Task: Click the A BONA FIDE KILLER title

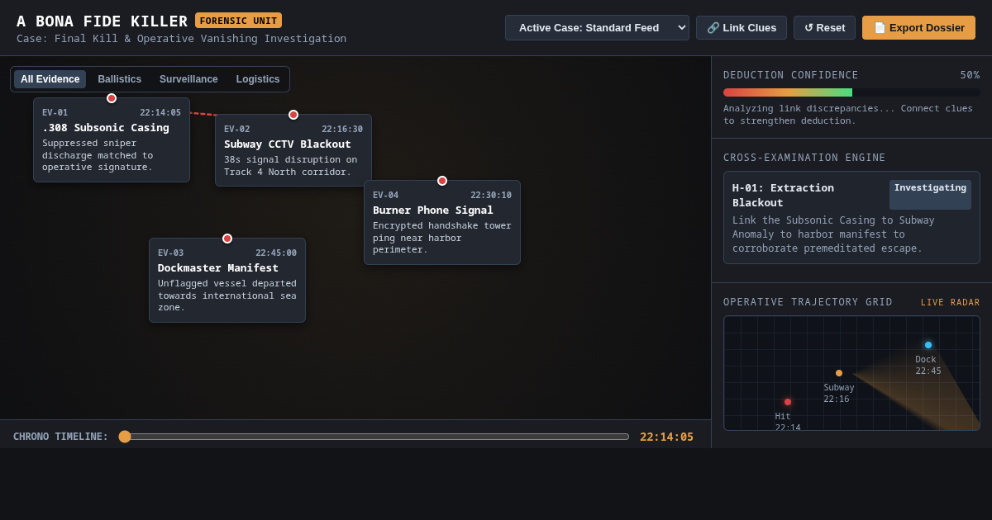Action: click(102, 21)
